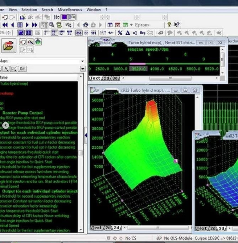
Task: Click the yellow question mark help icon
Action: coord(169,25)
